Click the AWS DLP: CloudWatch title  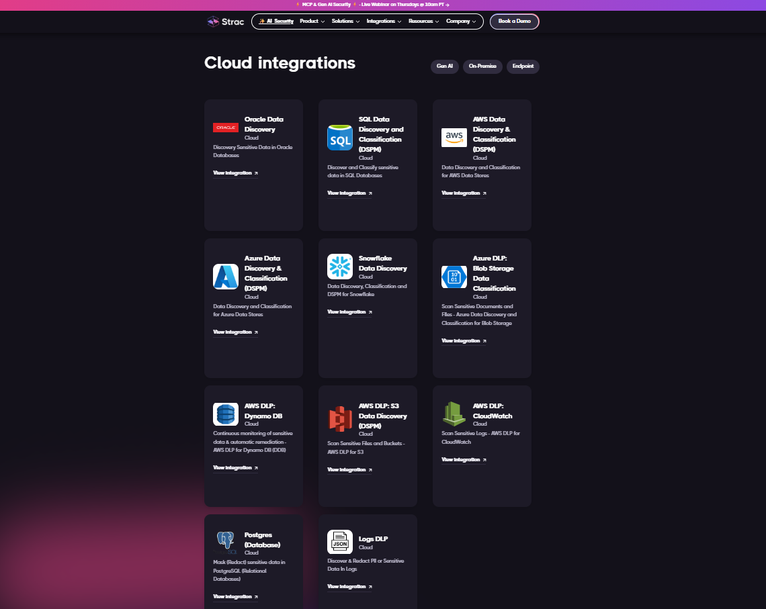click(x=493, y=411)
